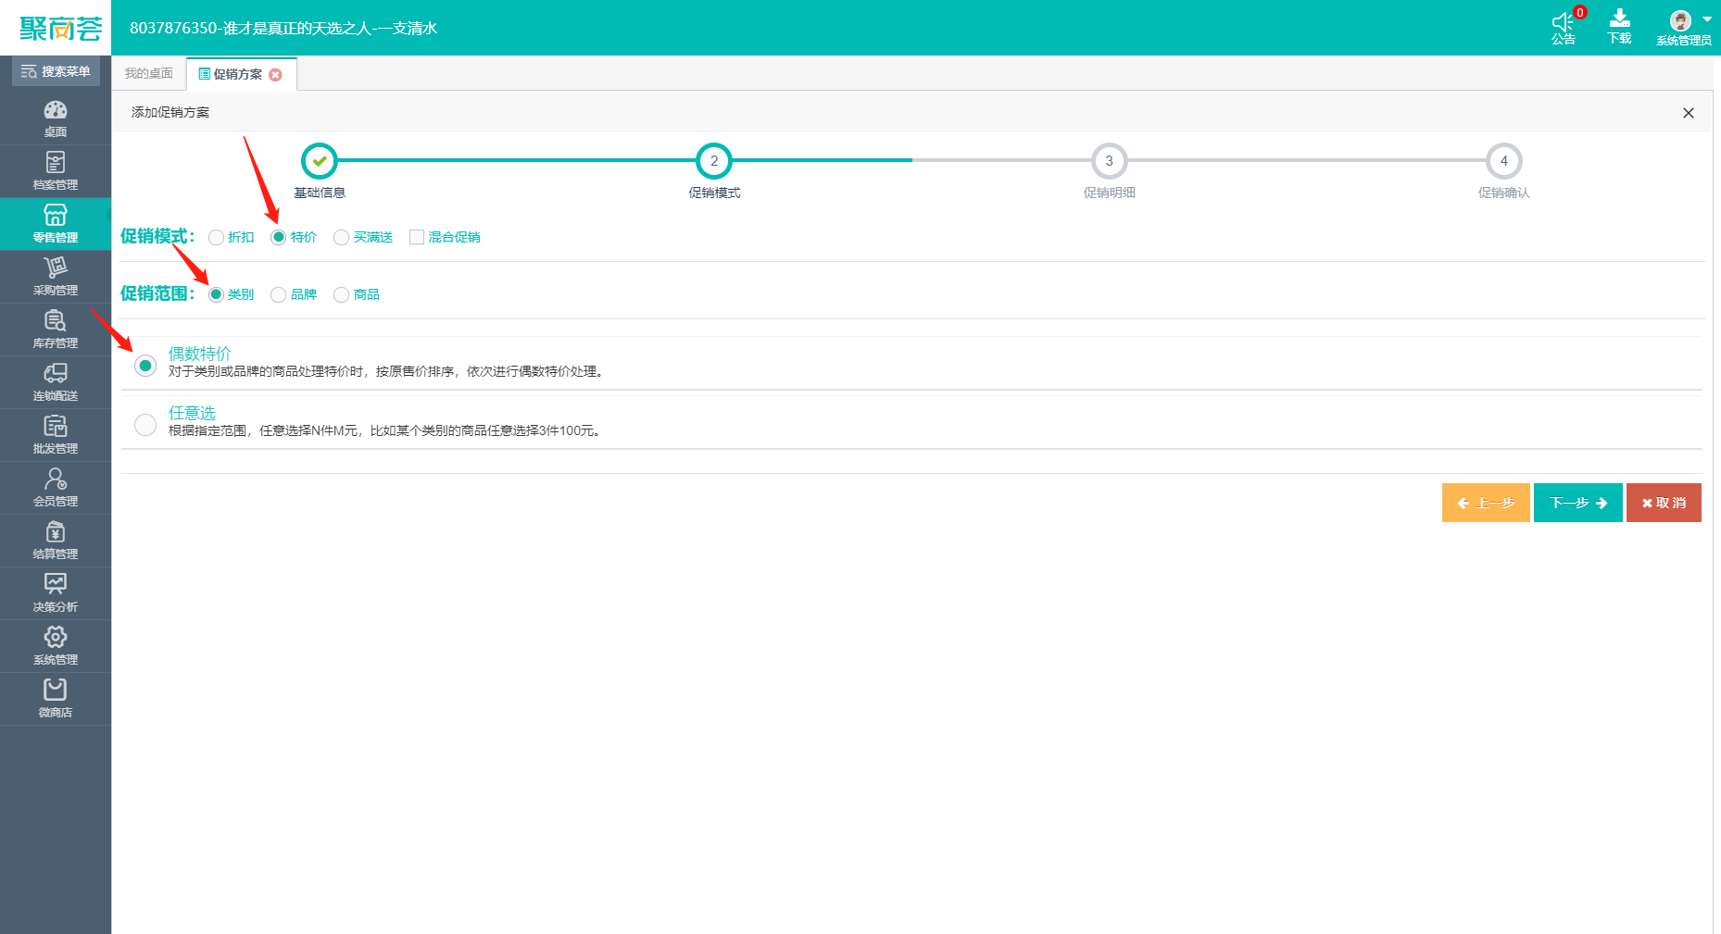Screen dimensions: 1721x934
Task: Select 品牌 promotion scope radio
Action: pyautogui.click(x=278, y=294)
